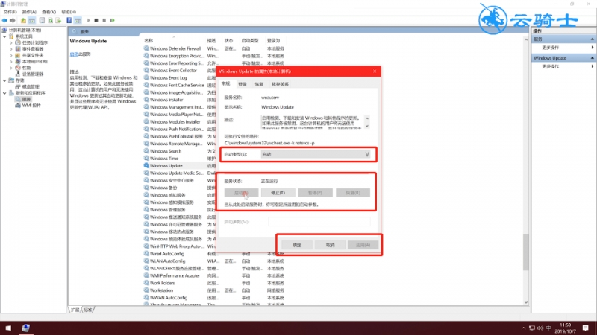Open the 操作(A) menu
Viewport: 597px width, 335px height.
(29, 12)
